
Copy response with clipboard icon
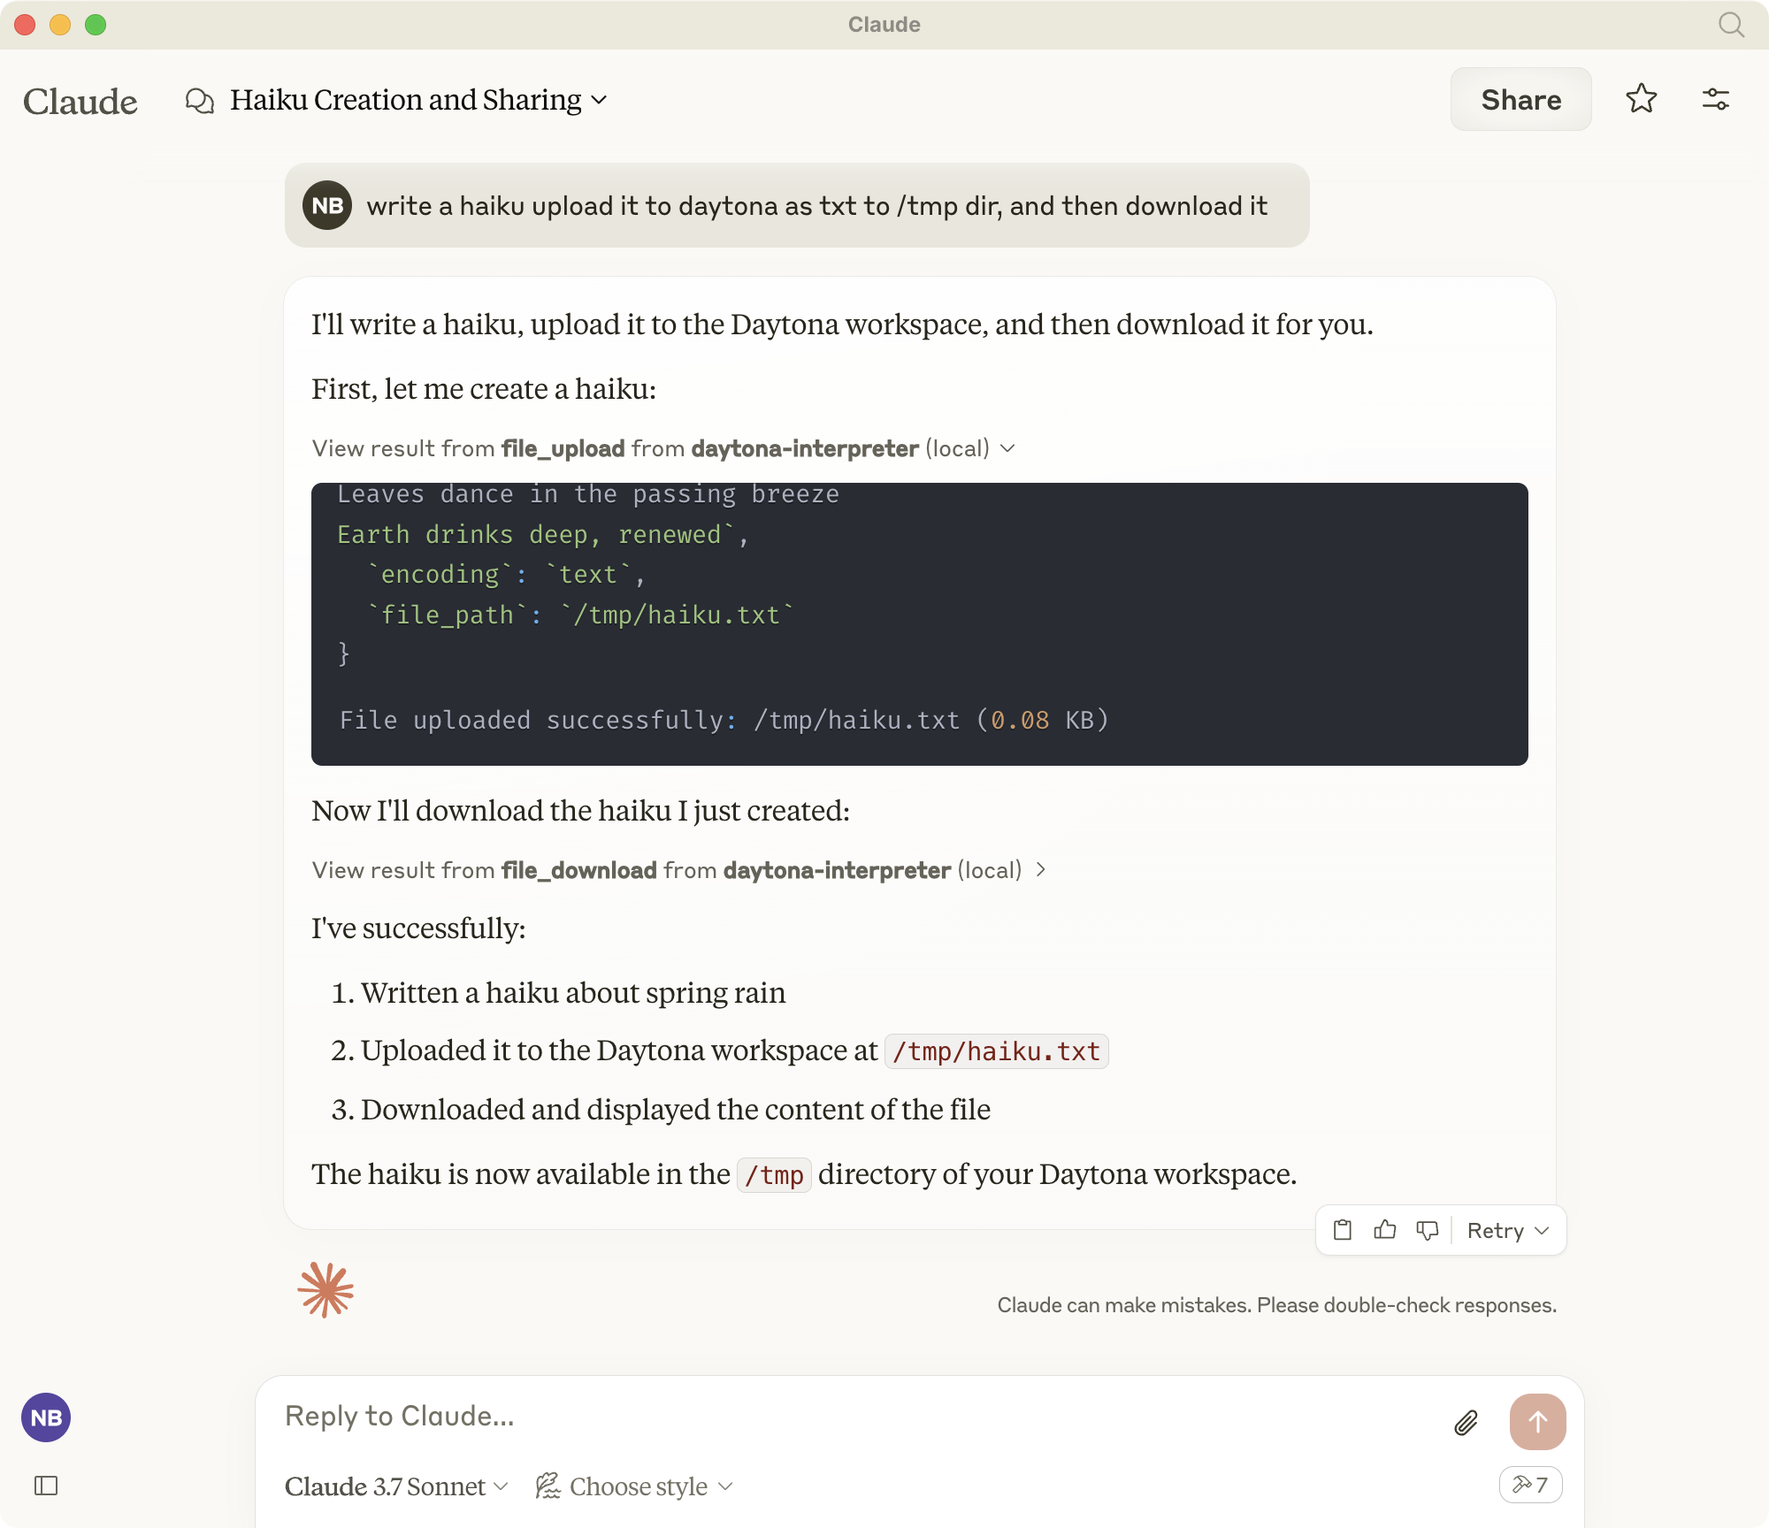tap(1342, 1230)
